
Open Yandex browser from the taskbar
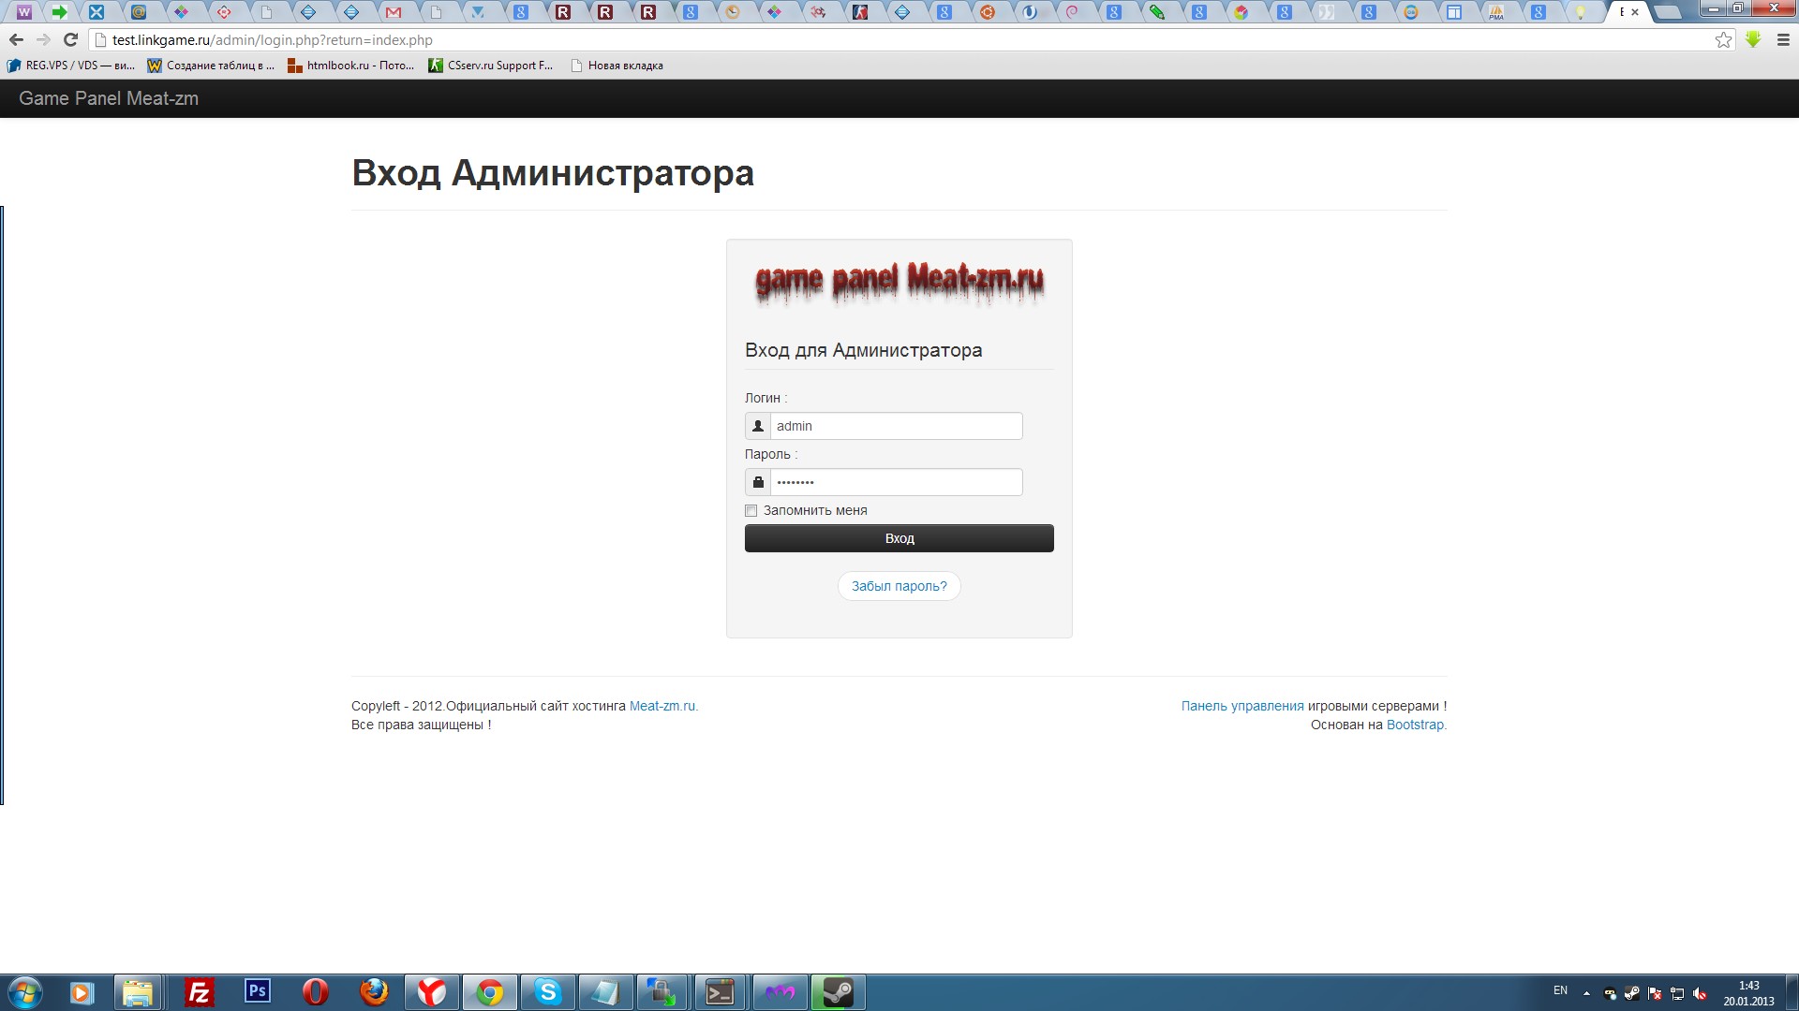coord(431,992)
